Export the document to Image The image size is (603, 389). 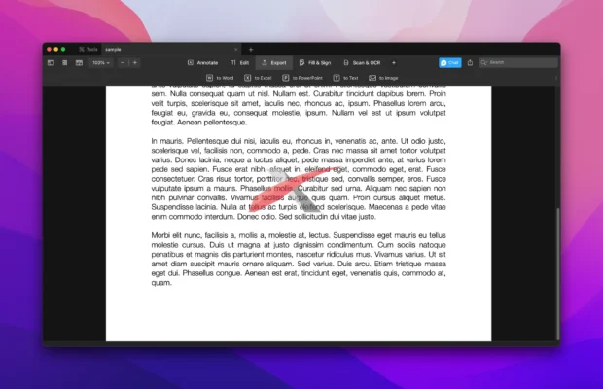pos(383,78)
